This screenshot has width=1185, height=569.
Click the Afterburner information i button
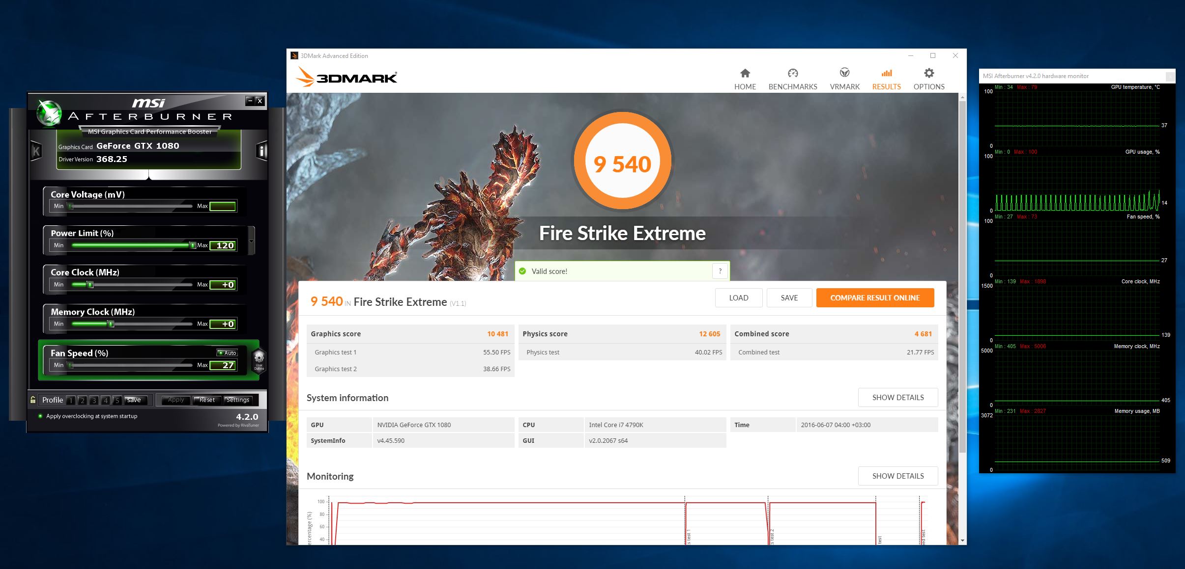tap(261, 151)
